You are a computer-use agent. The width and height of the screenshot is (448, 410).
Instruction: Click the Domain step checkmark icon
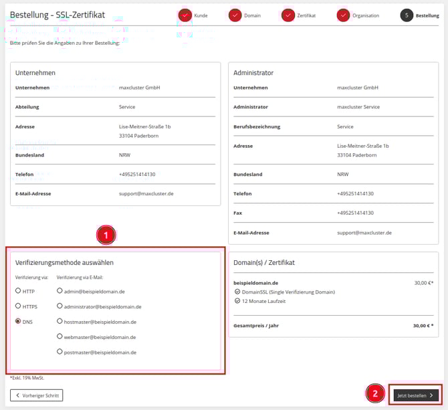[235, 15]
